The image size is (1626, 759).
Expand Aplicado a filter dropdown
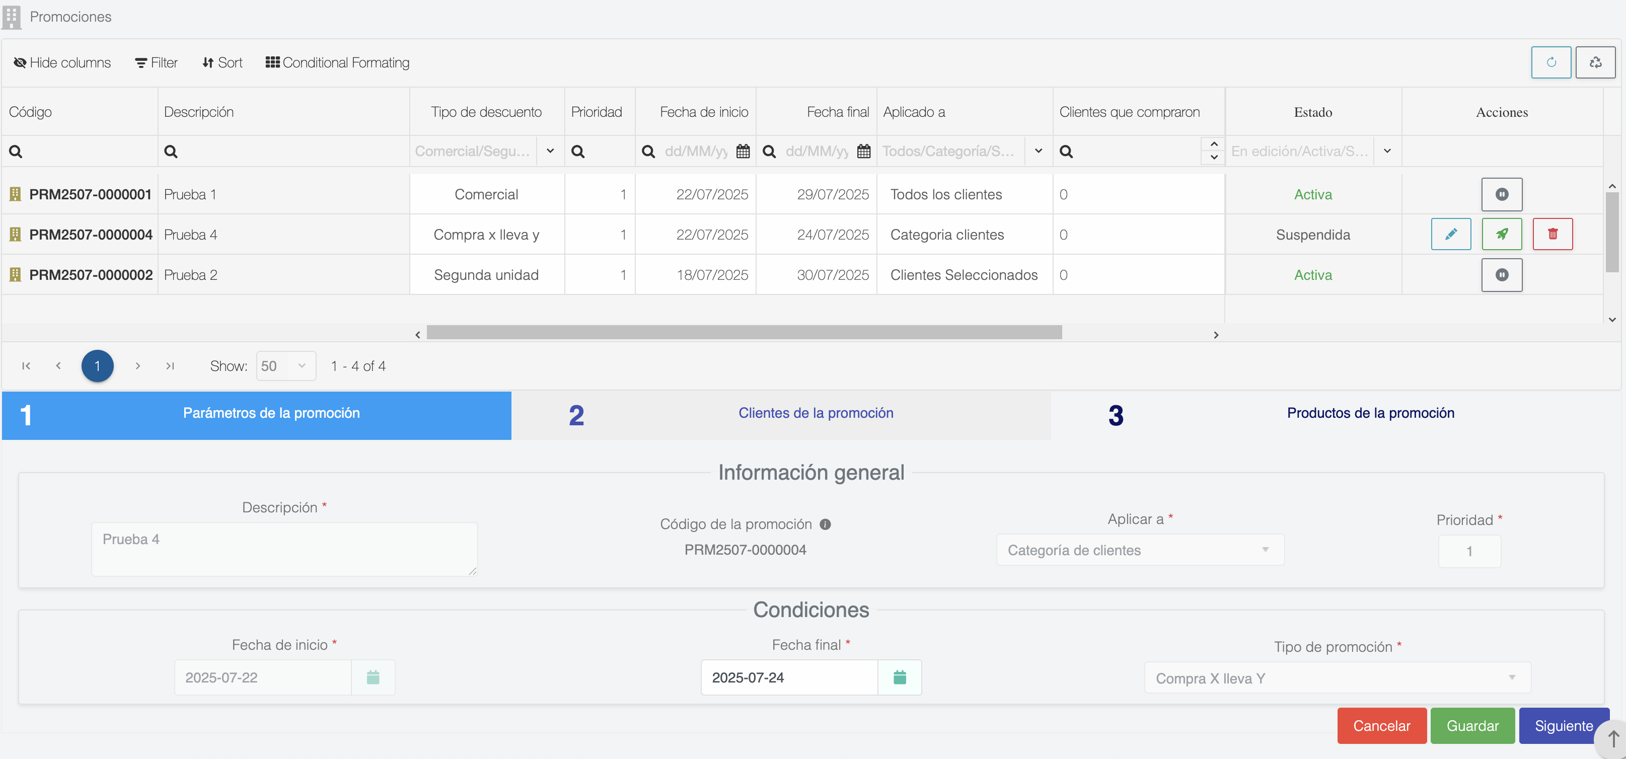[1039, 151]
